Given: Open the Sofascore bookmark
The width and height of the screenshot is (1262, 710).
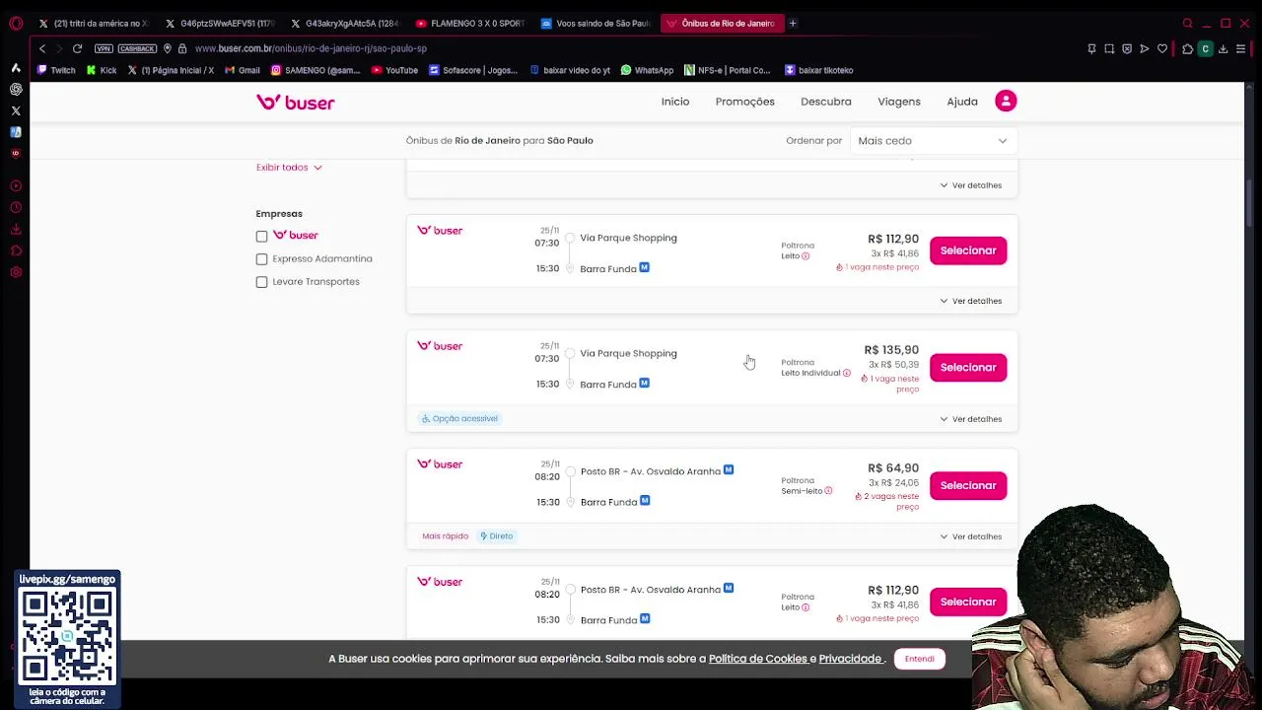Looking at the screenshot, I should tap(473, 70).
